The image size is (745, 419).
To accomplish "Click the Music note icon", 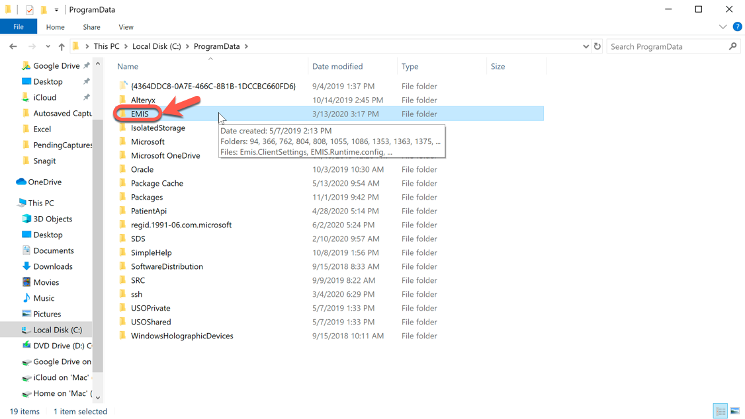I will tap(26, 298).
